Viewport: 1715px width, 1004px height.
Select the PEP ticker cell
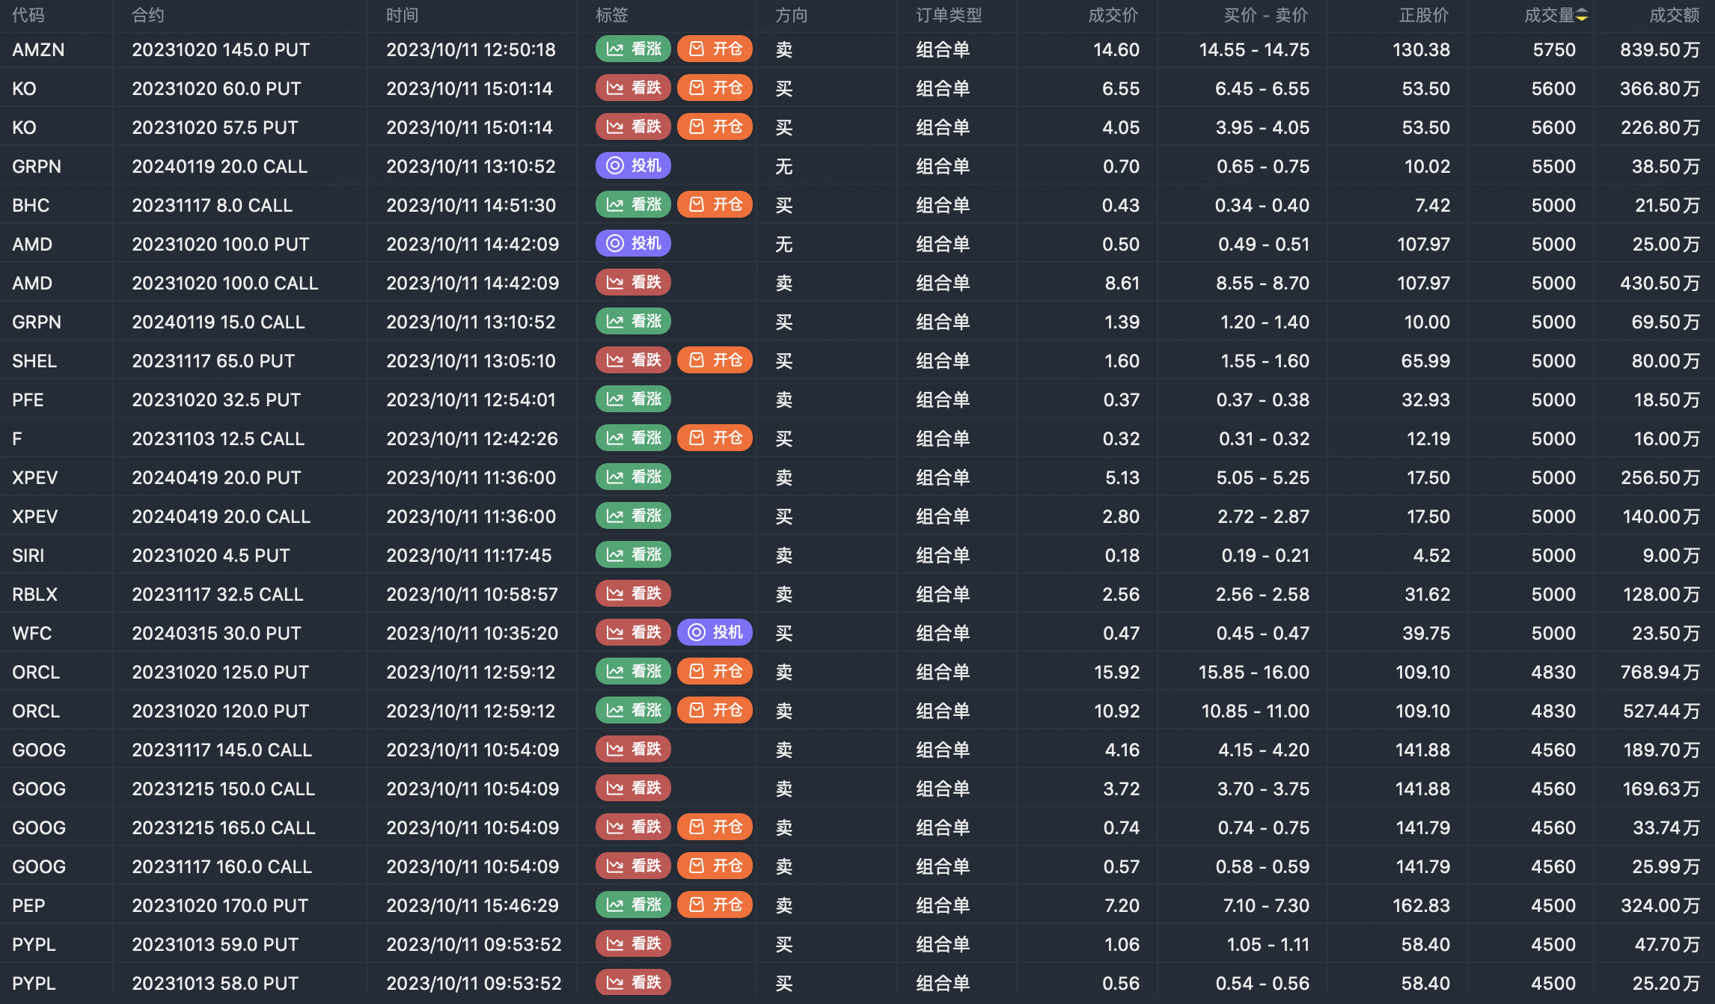tap(28, 906)
